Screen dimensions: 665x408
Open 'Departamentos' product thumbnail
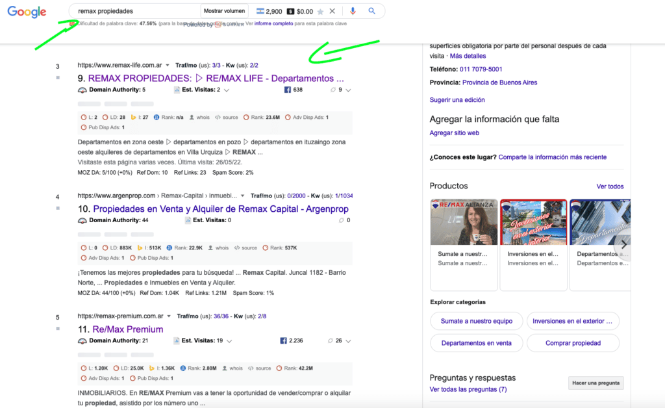tap(600, 222)
